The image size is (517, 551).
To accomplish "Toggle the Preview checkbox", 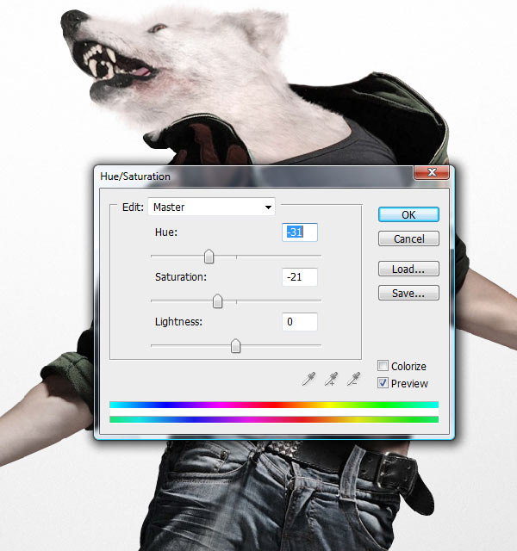I will click(383, 382).
